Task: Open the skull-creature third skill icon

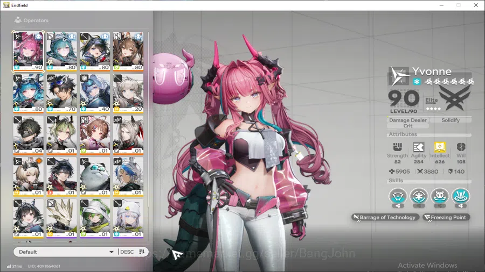Action: (x=440, y=196)
